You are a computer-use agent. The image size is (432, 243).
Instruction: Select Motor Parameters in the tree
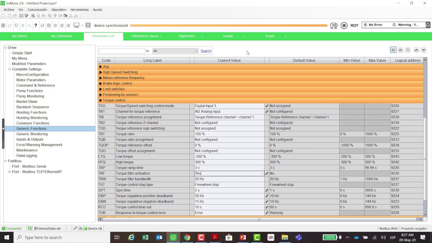click(x=31, y=80)
